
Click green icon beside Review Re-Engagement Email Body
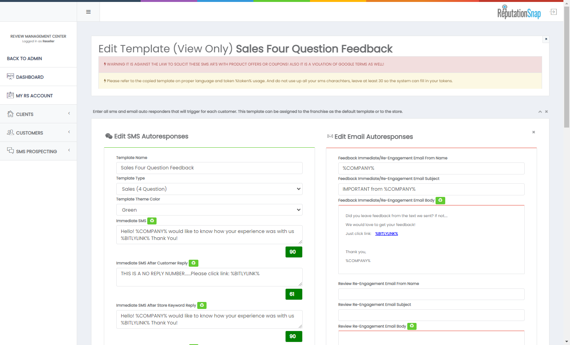pos(412,326)
